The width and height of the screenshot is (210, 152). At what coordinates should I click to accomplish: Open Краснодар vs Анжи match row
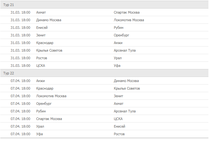click(105, 43)
